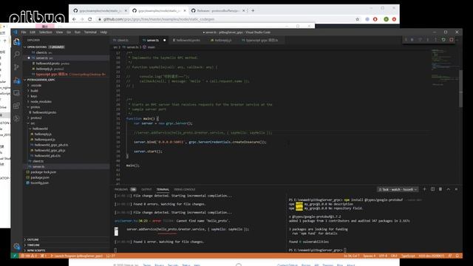This screenshot has width=473, height=266.
Task: Open the Source Control view
Action: pos(16,67)
